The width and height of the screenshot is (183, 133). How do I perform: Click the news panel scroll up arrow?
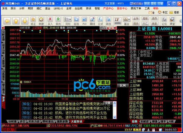tap(115, 103)
